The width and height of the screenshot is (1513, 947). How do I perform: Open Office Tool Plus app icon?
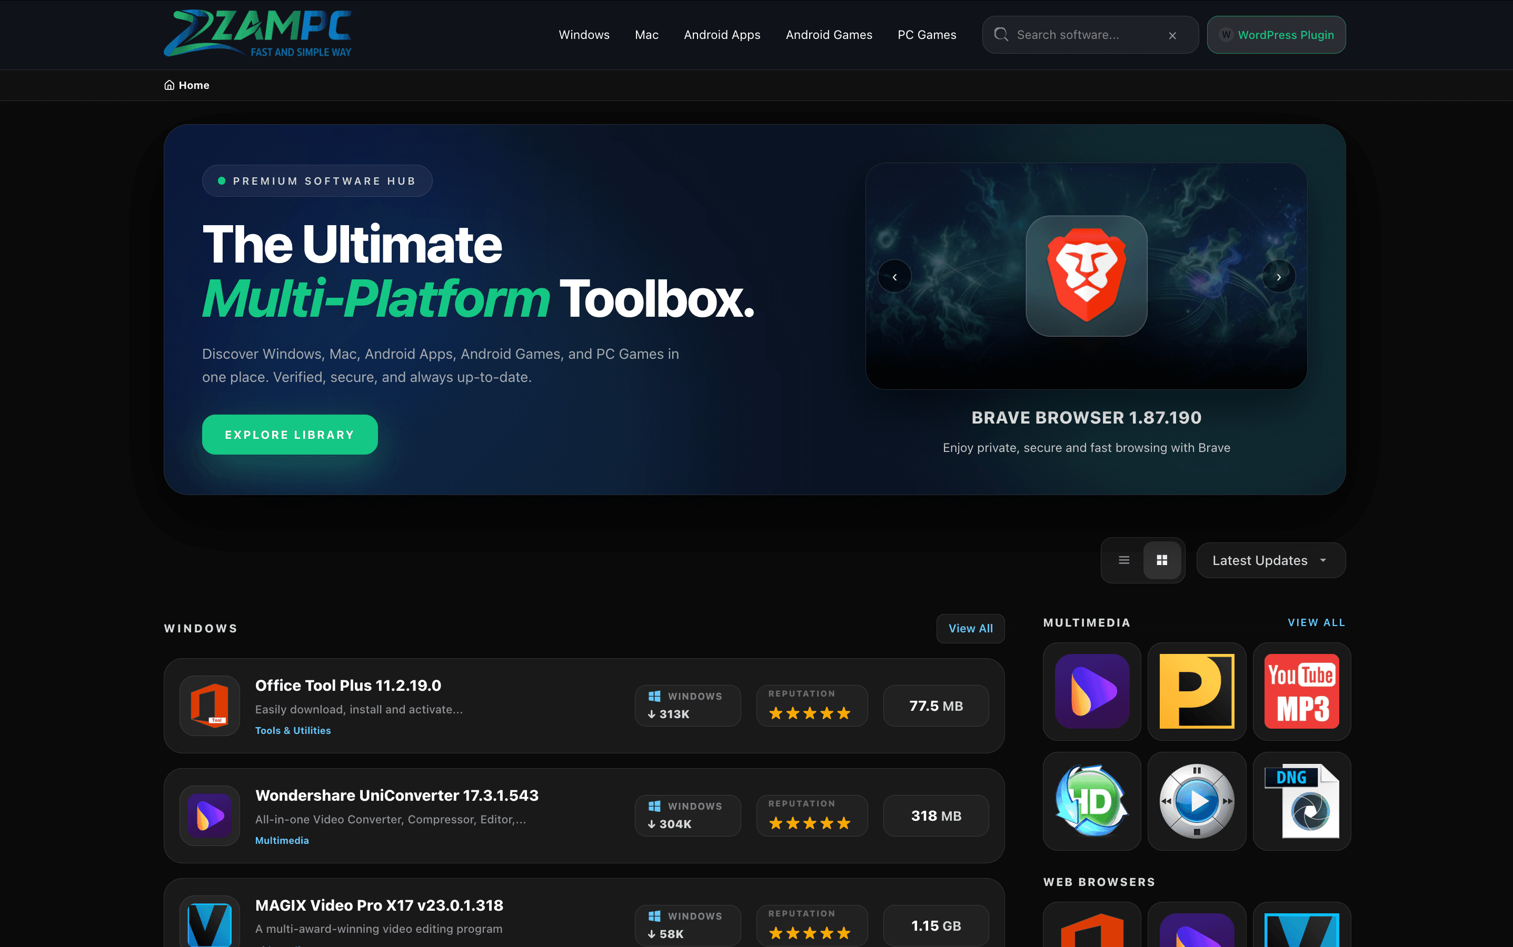pyautogui.click(x=210, y=705)
